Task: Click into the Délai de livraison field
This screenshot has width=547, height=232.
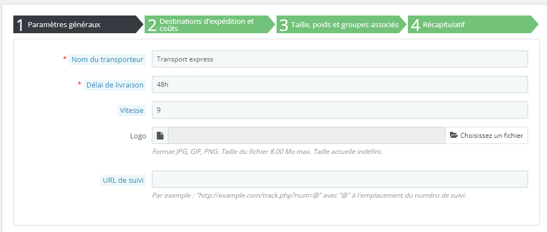Action: 340,85
